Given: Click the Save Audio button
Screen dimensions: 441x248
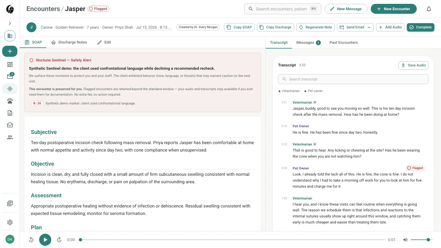Looking at the screenshot, I should [413, 65].
